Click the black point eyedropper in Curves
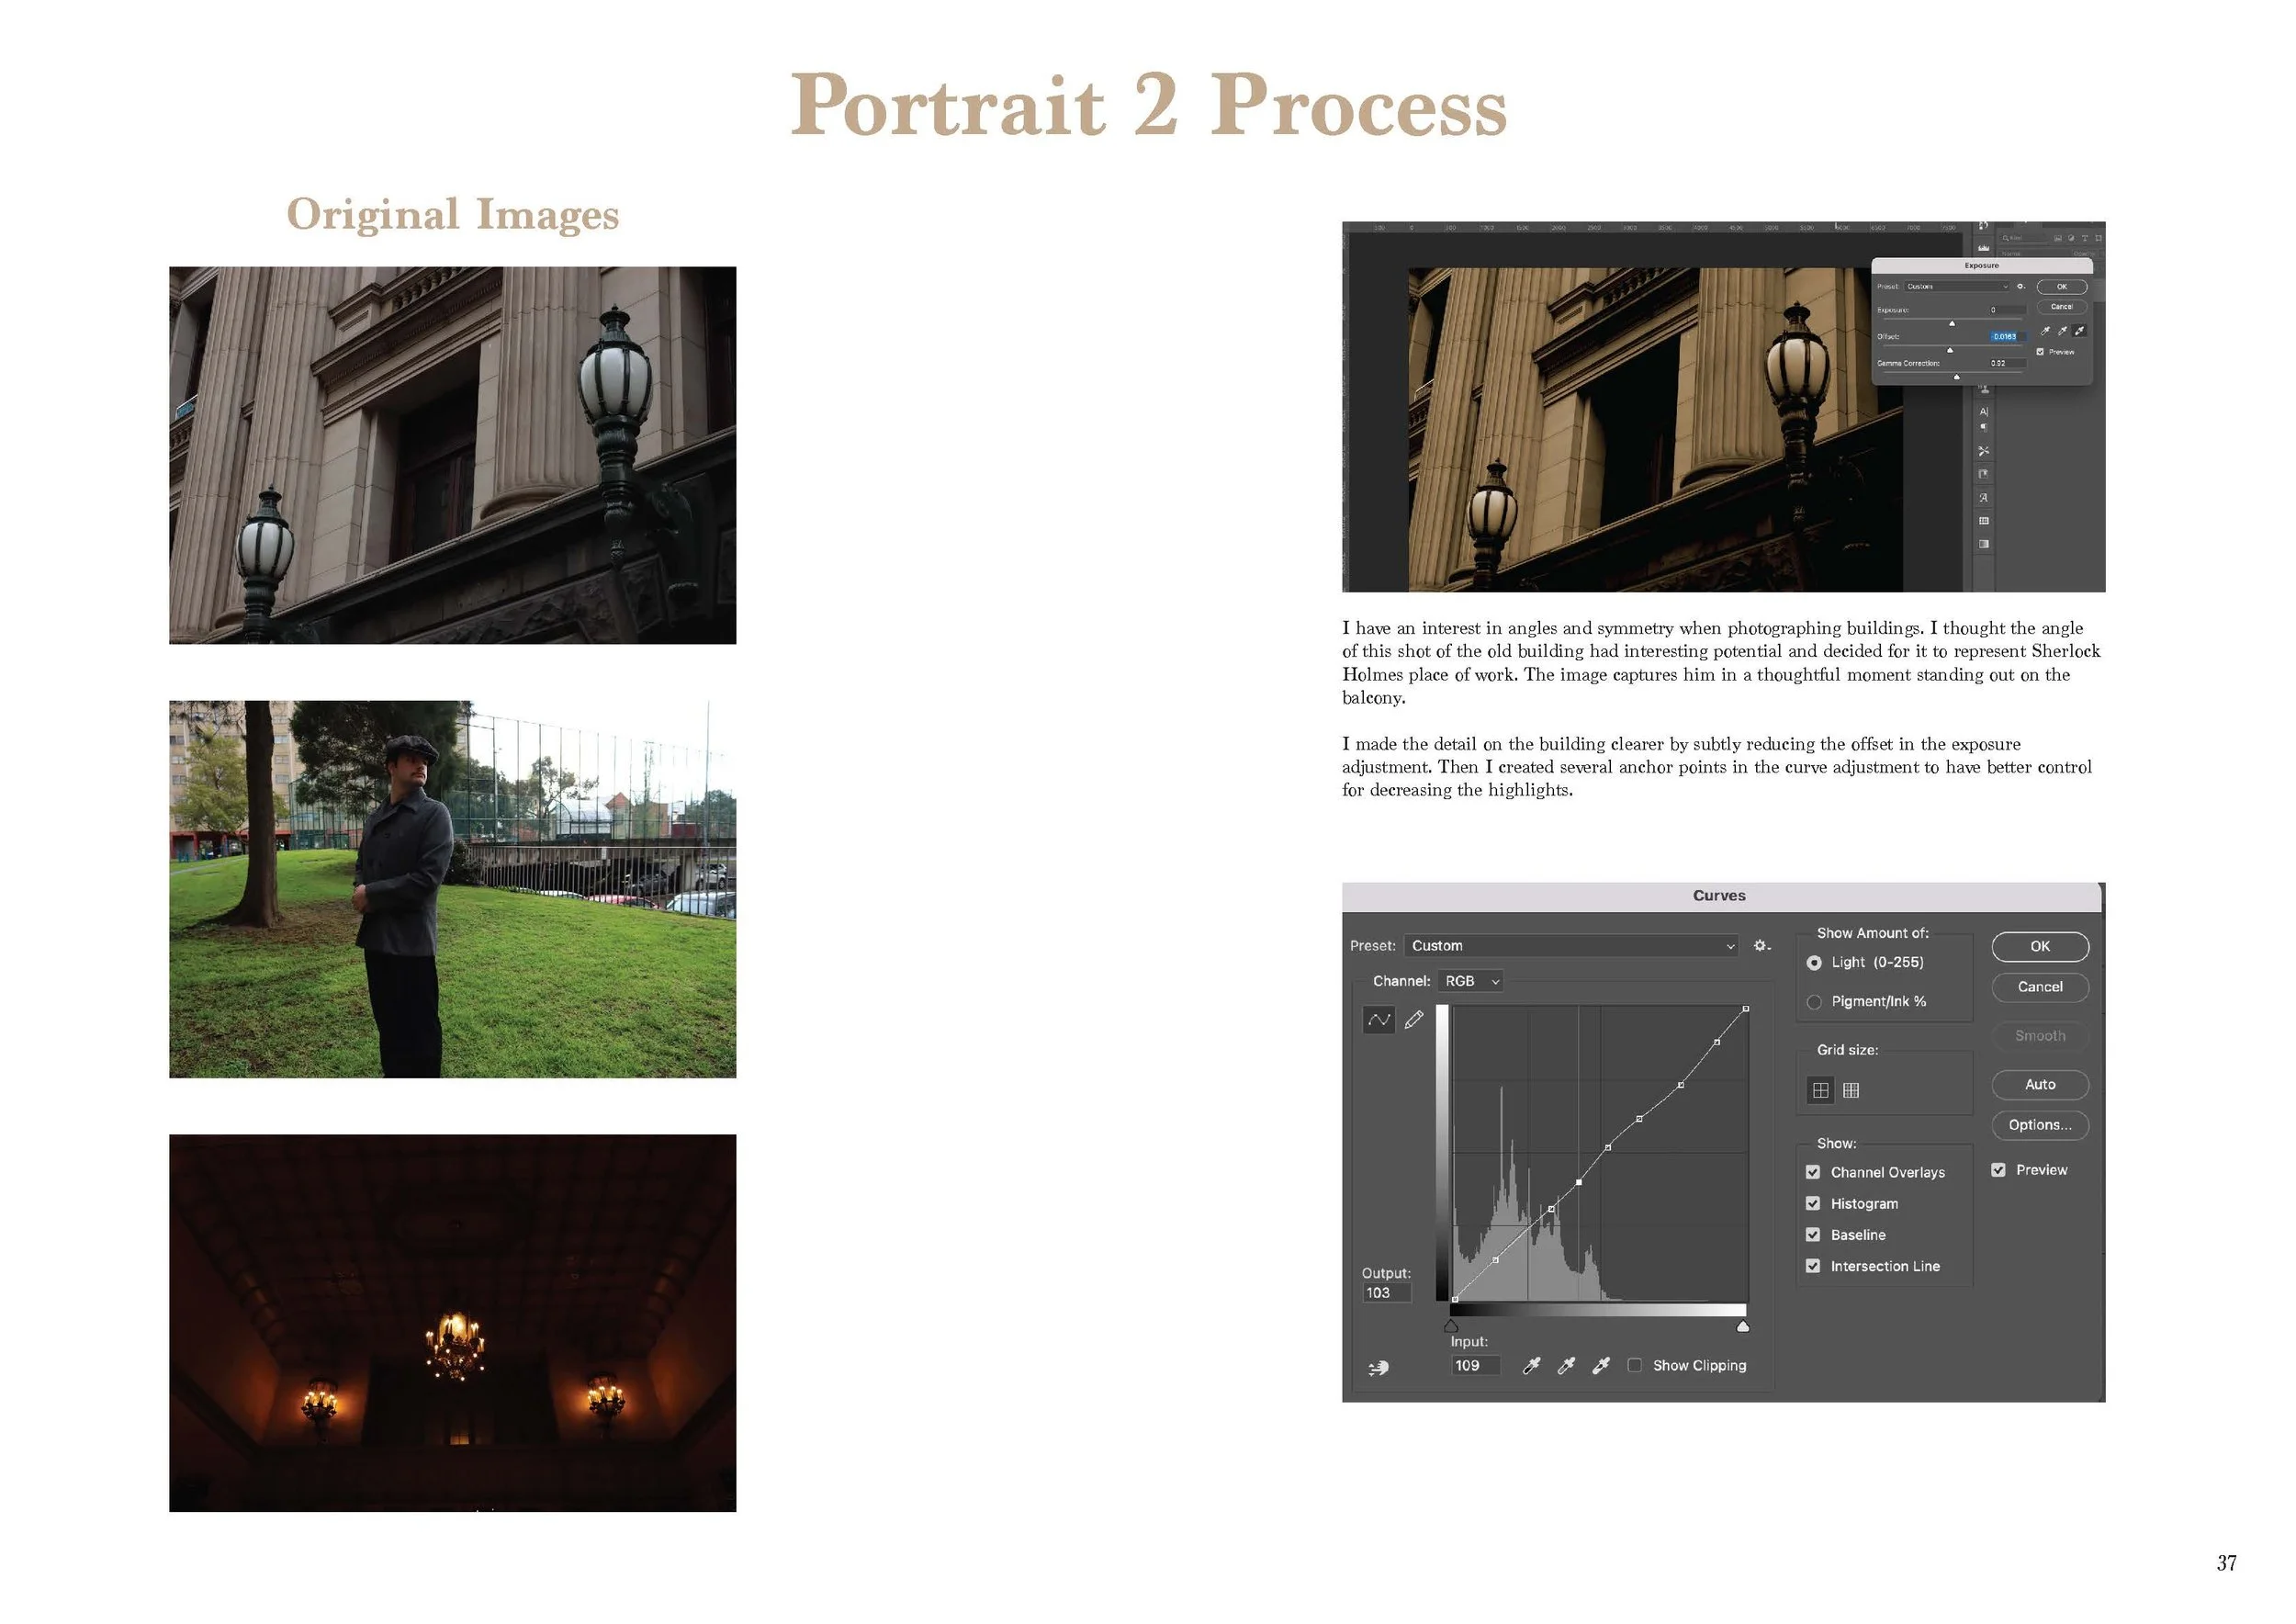Viewport: 2296px width, 1624px height. [x=1530, y=1366]
